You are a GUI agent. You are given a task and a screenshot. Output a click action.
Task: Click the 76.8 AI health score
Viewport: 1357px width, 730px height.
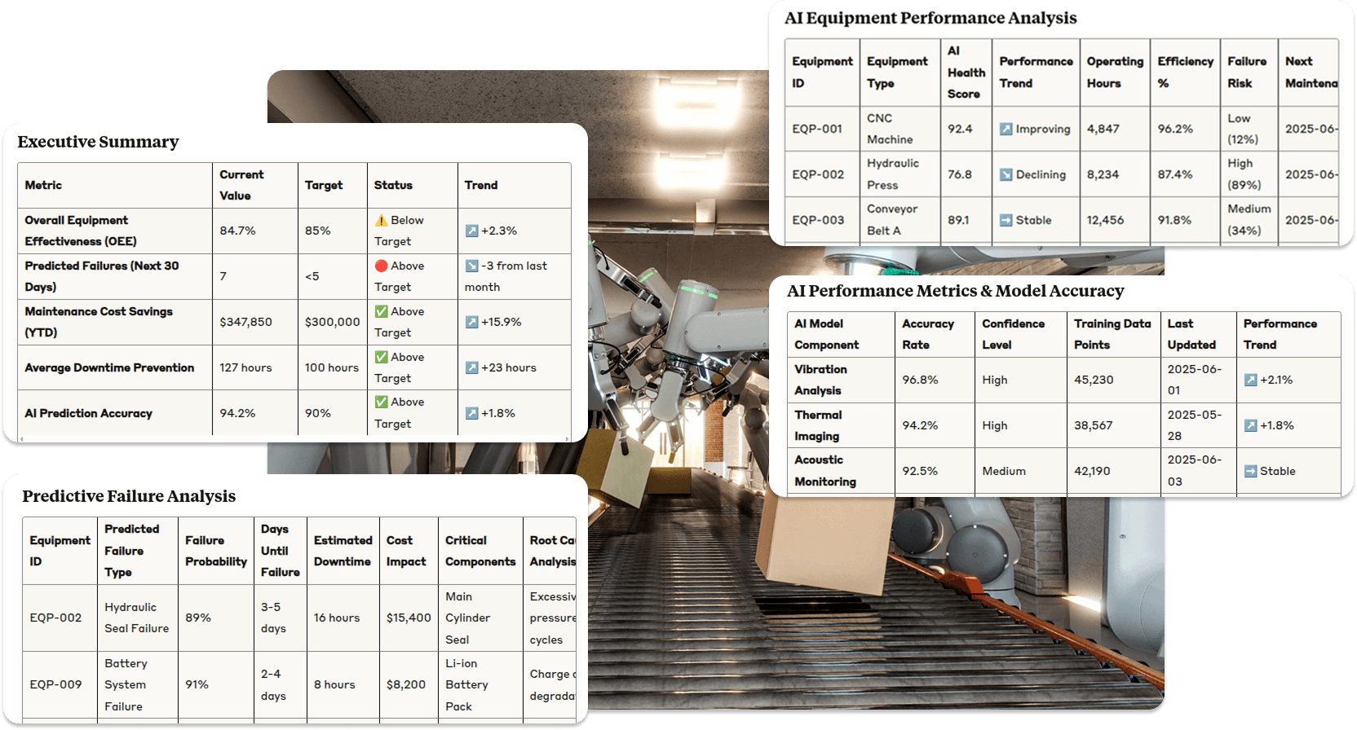coord(960,174)
